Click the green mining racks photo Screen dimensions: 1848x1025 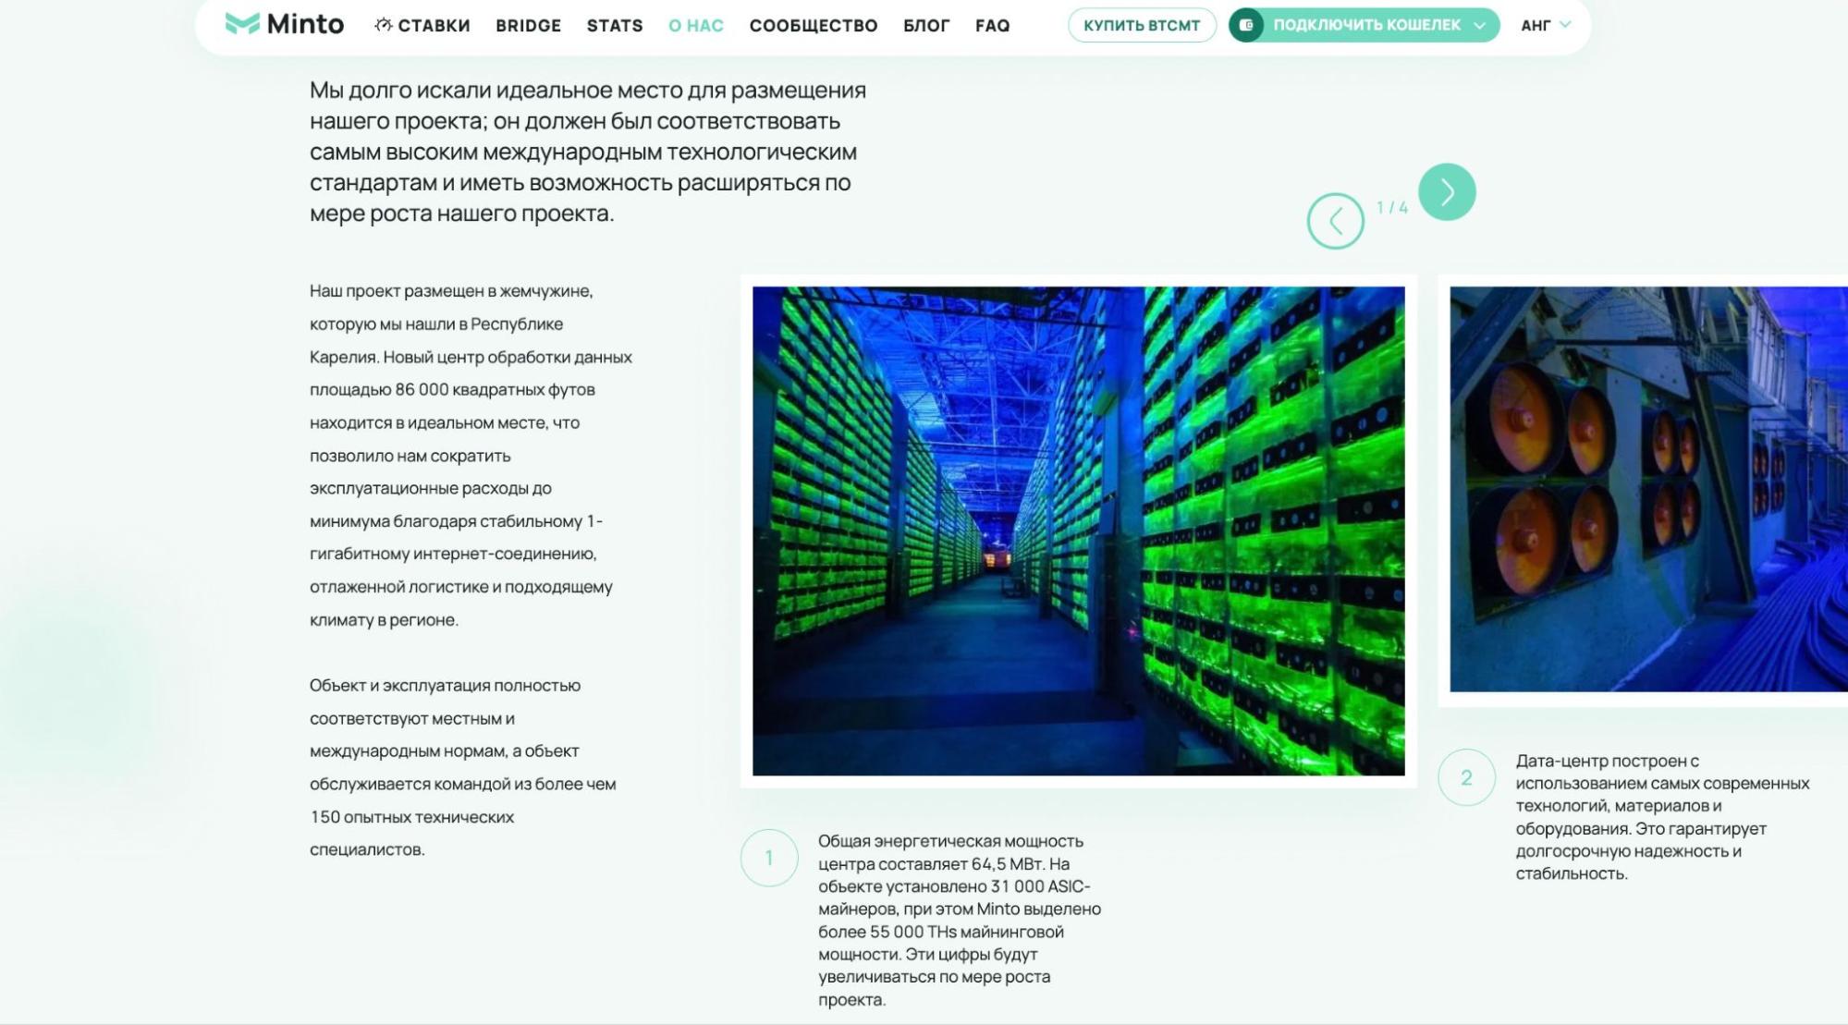(x=1078, y=531)
